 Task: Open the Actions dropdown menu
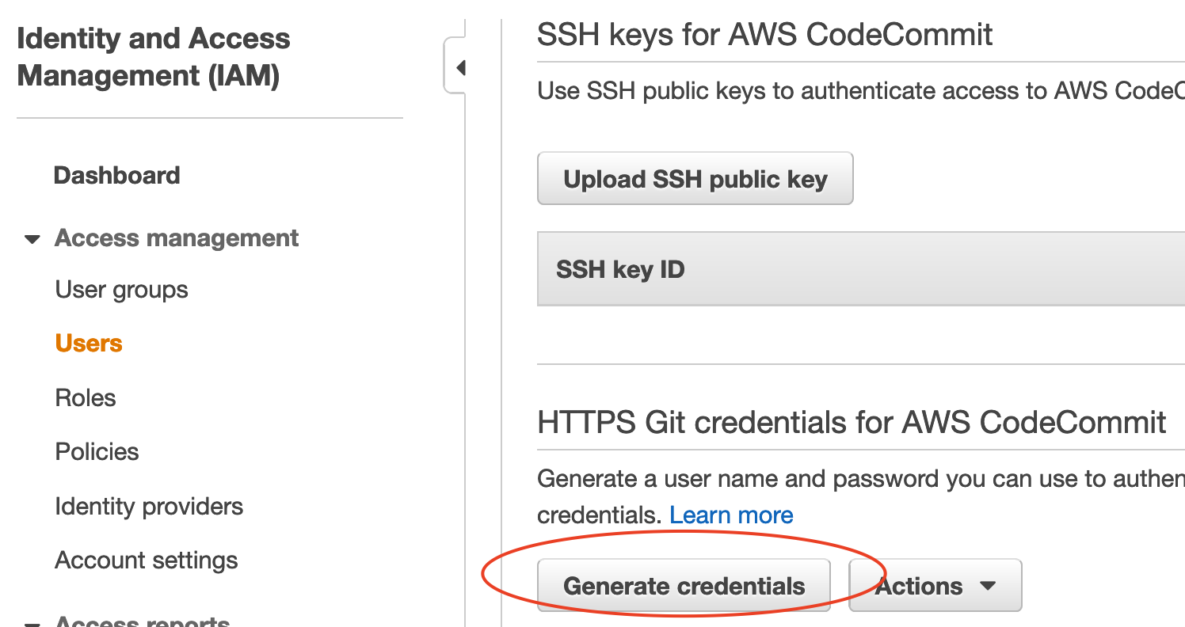pyautogui.click(x=935, y=586)
